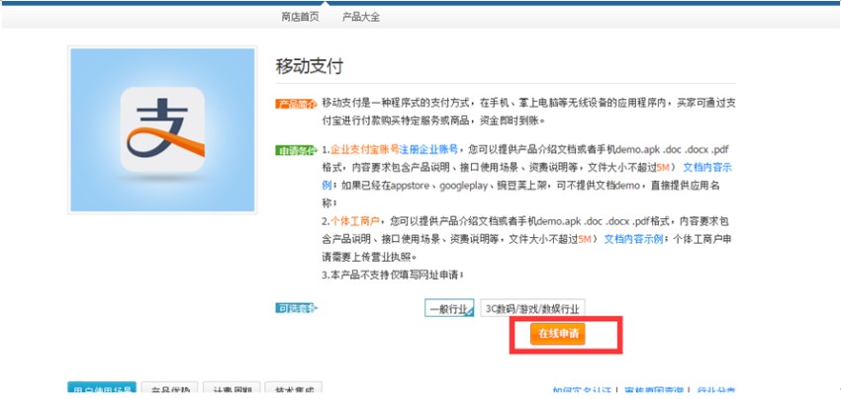Click the blue 可选套餐 label badge
The width and height of the screenshot is (841, 399).
(297, 308)
